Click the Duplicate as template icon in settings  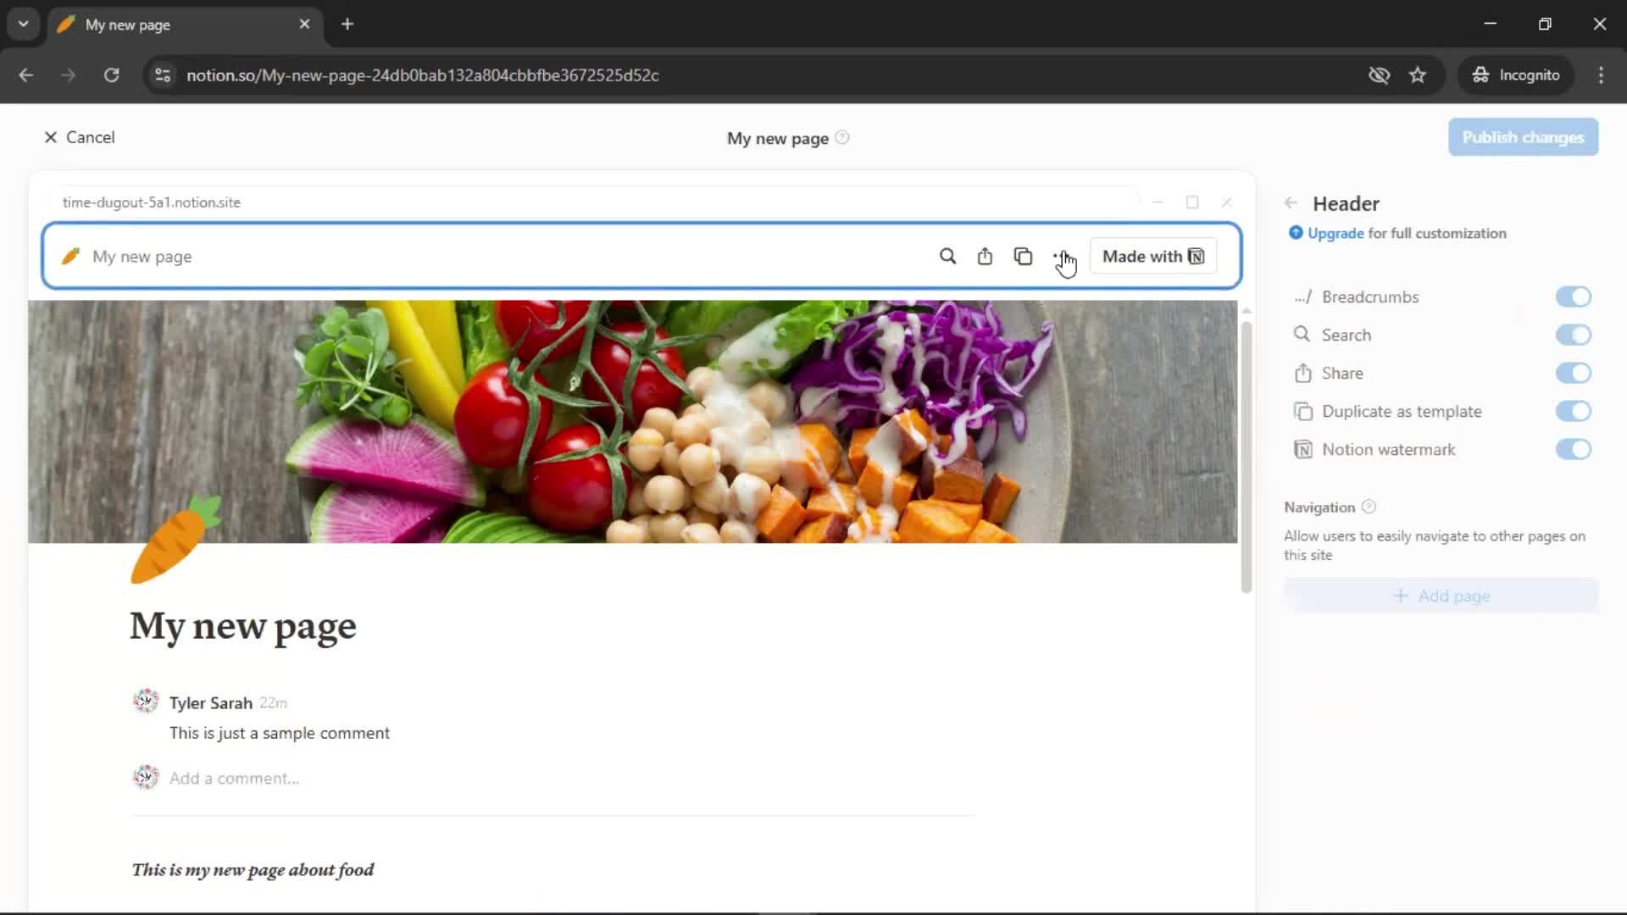(x=1302, y=411)
